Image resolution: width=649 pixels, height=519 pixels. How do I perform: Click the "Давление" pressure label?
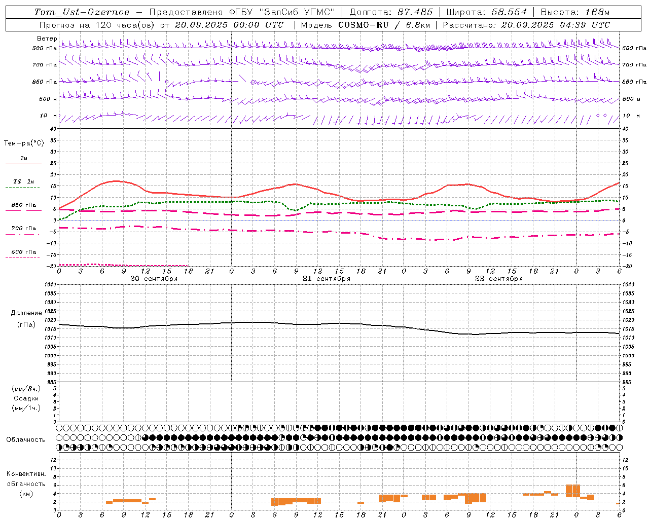tap(26, 313)
